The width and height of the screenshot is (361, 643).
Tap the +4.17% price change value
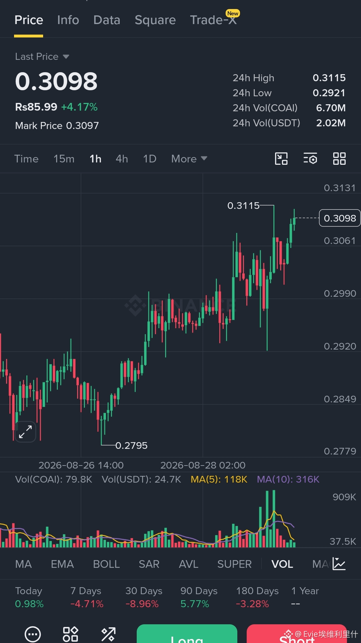(79, 107)
